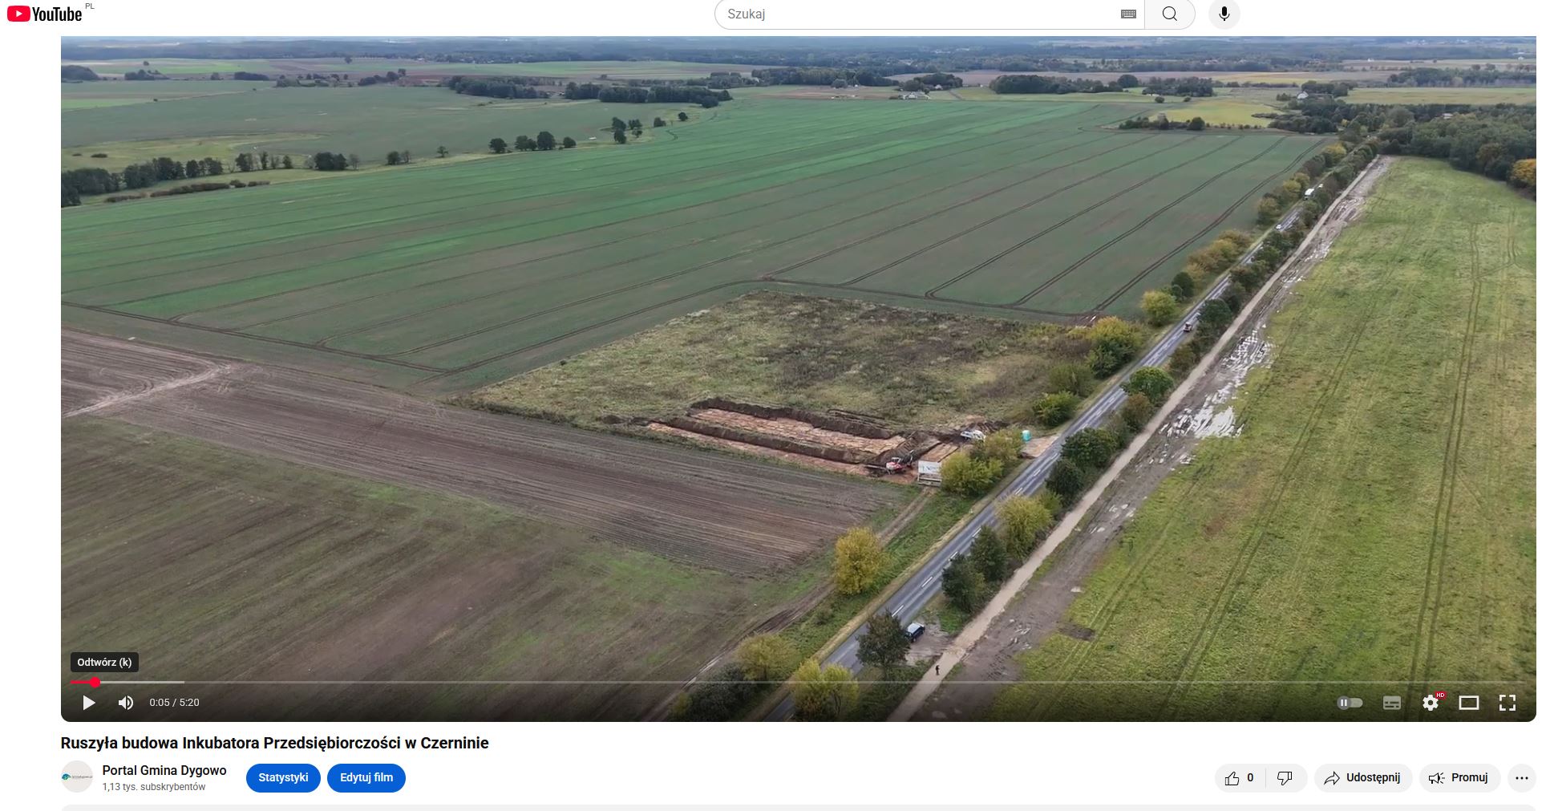Open the Portal Gmina Dygowo channel
This screenshot has width=1550, height=811.
point(164,770)
